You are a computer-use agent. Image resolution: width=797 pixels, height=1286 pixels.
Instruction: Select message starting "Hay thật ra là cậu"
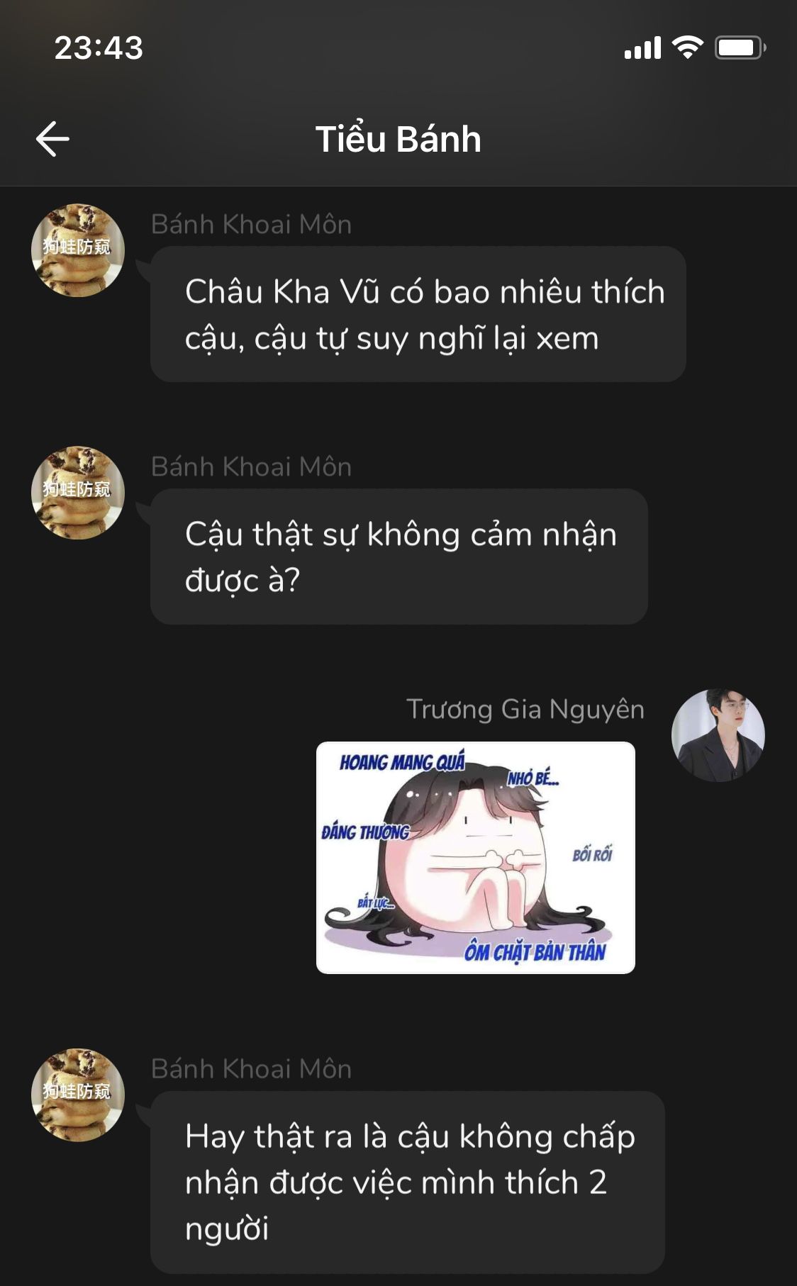[408, 1182]
